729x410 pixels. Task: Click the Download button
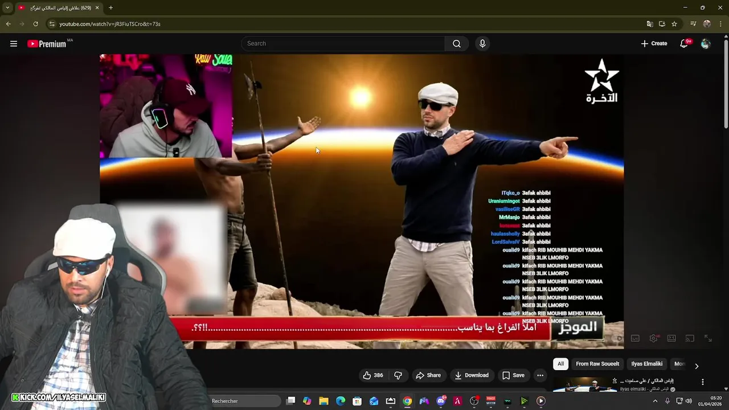click(x=472, y=375)
